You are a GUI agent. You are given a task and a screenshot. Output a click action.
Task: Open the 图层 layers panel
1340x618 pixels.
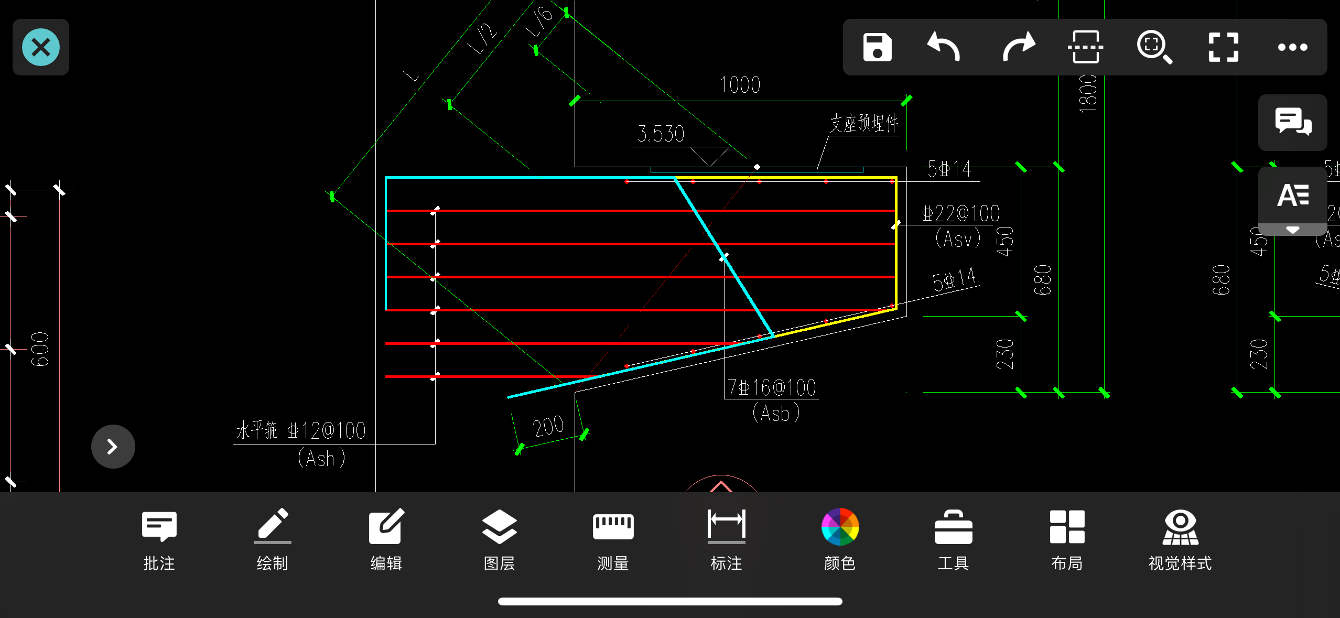(x=499, y=540)
